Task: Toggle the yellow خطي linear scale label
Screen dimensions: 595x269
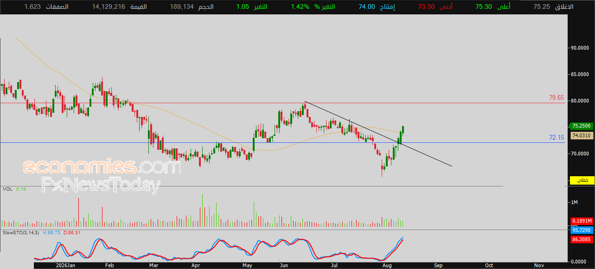Action: pyautogui.click(x=582, y=180)
